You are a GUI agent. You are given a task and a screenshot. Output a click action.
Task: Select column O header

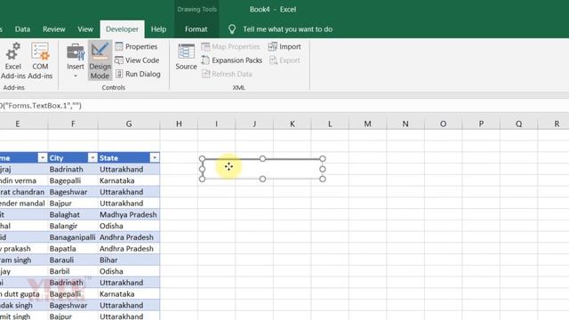[443, 124]
